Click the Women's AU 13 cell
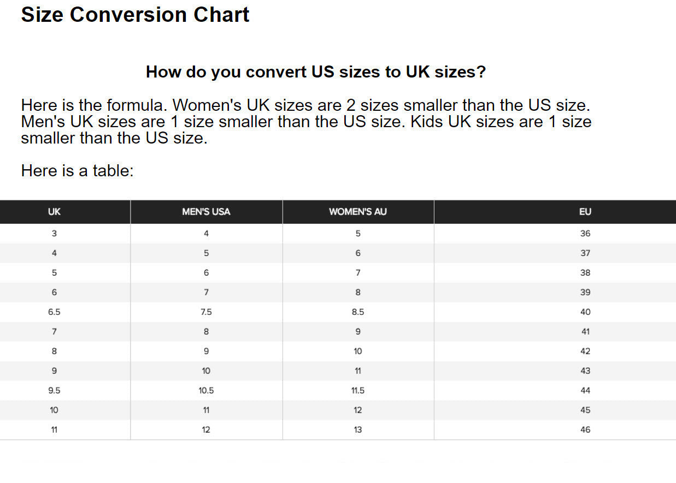Image resolution: width=676 pixels, height=483 pixels. [x=358, y=430]
